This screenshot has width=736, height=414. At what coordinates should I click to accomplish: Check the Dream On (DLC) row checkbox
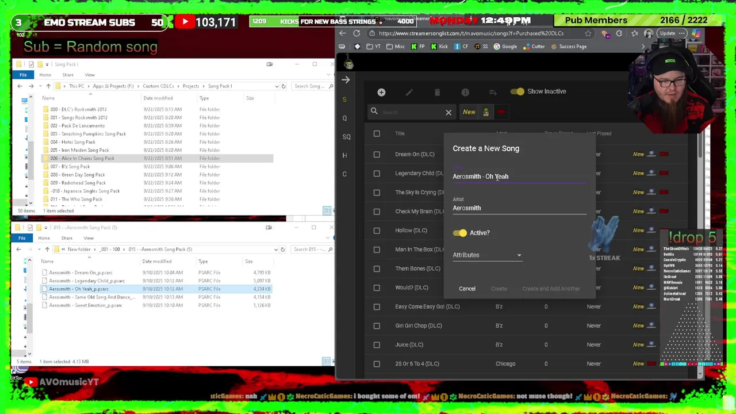(377, 154)
